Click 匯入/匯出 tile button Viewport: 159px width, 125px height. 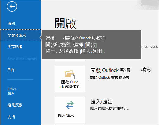point(70,110)
